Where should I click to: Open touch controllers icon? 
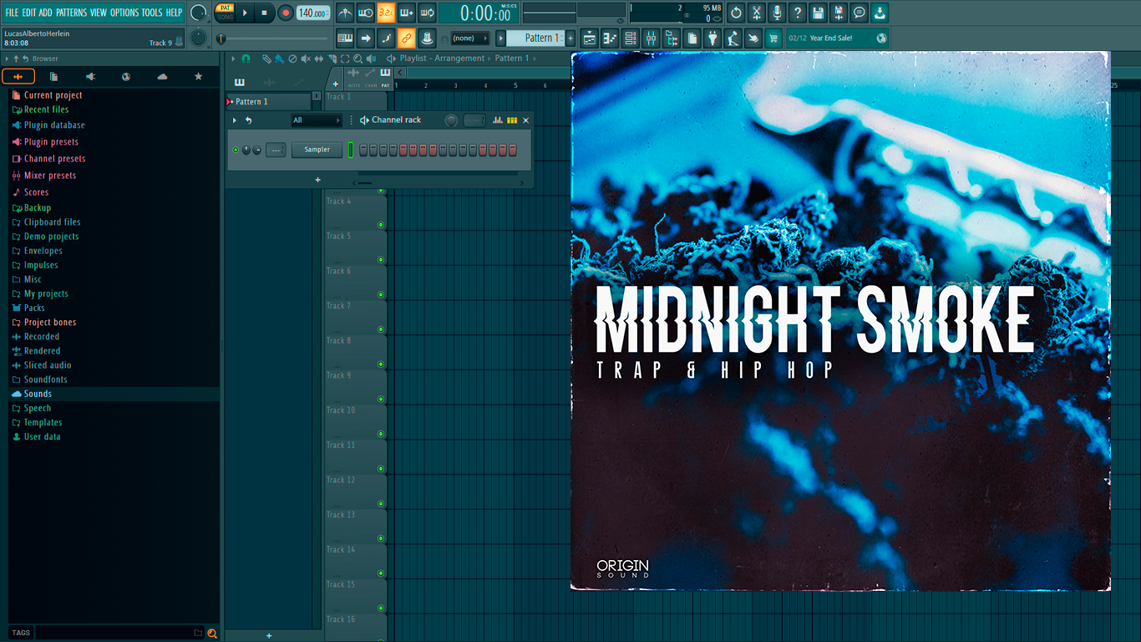pos(753,38)
